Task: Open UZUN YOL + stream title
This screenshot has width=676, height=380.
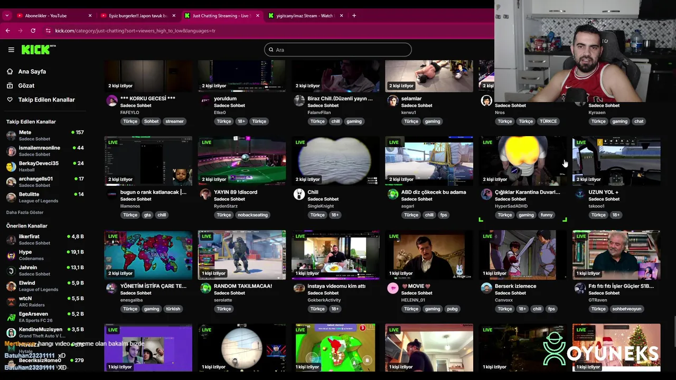Action: tap(604, 192)
